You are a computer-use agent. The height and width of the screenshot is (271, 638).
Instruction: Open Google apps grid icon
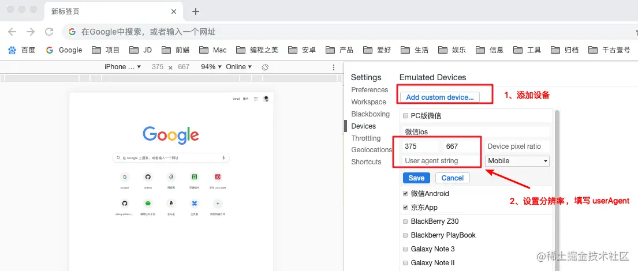tap(256, 99)
